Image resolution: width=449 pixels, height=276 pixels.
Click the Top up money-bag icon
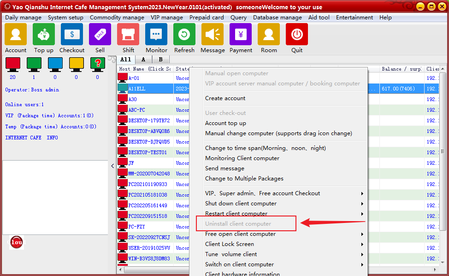tap(44, 35)
